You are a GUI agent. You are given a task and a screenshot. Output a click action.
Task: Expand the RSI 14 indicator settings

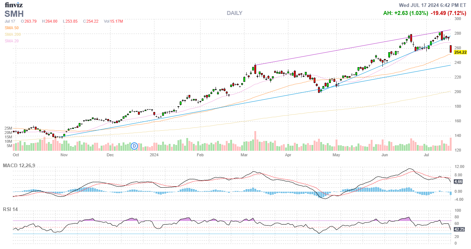(x=10, y=210)
